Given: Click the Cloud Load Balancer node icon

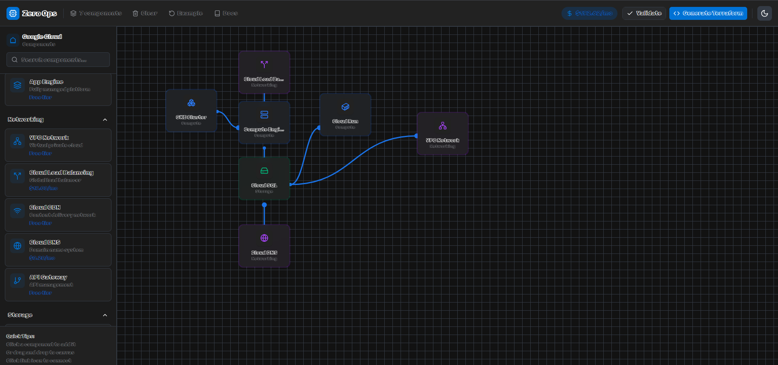Looking at the screenshot, I should (x=264, y=64).
